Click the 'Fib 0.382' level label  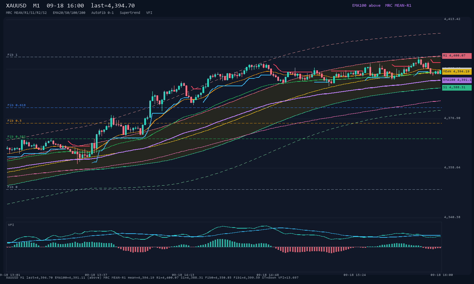(17, 137)
